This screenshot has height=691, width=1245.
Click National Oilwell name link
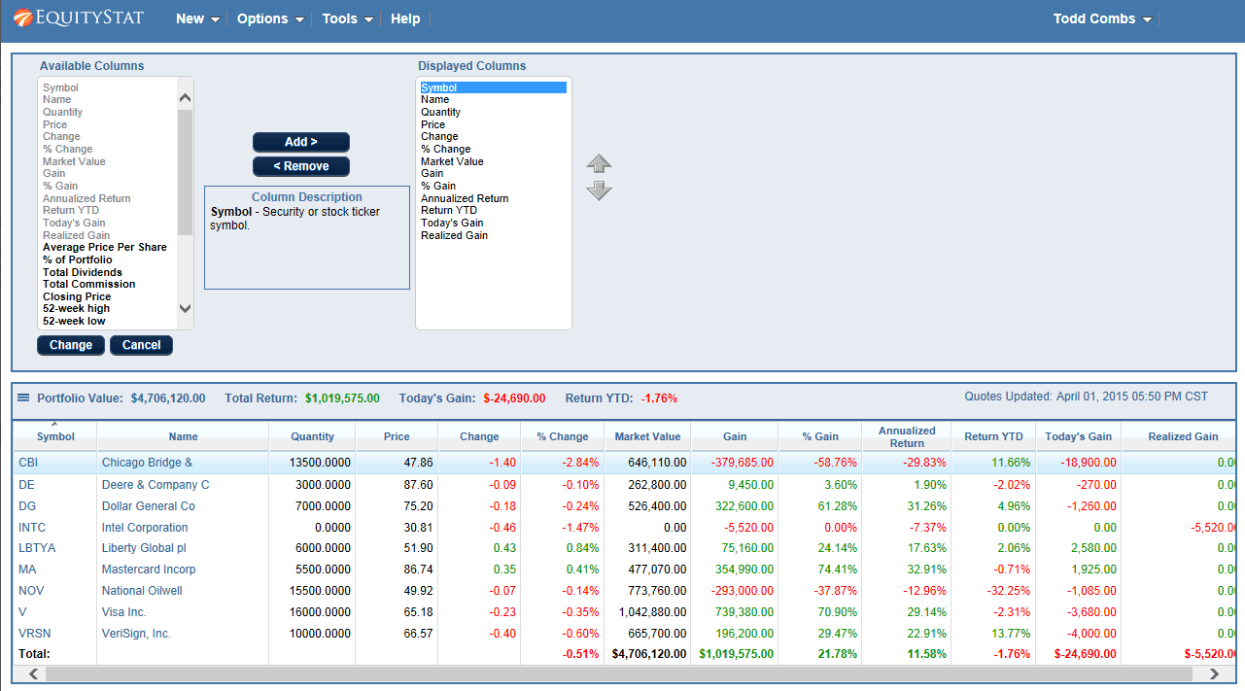point(142,591)
